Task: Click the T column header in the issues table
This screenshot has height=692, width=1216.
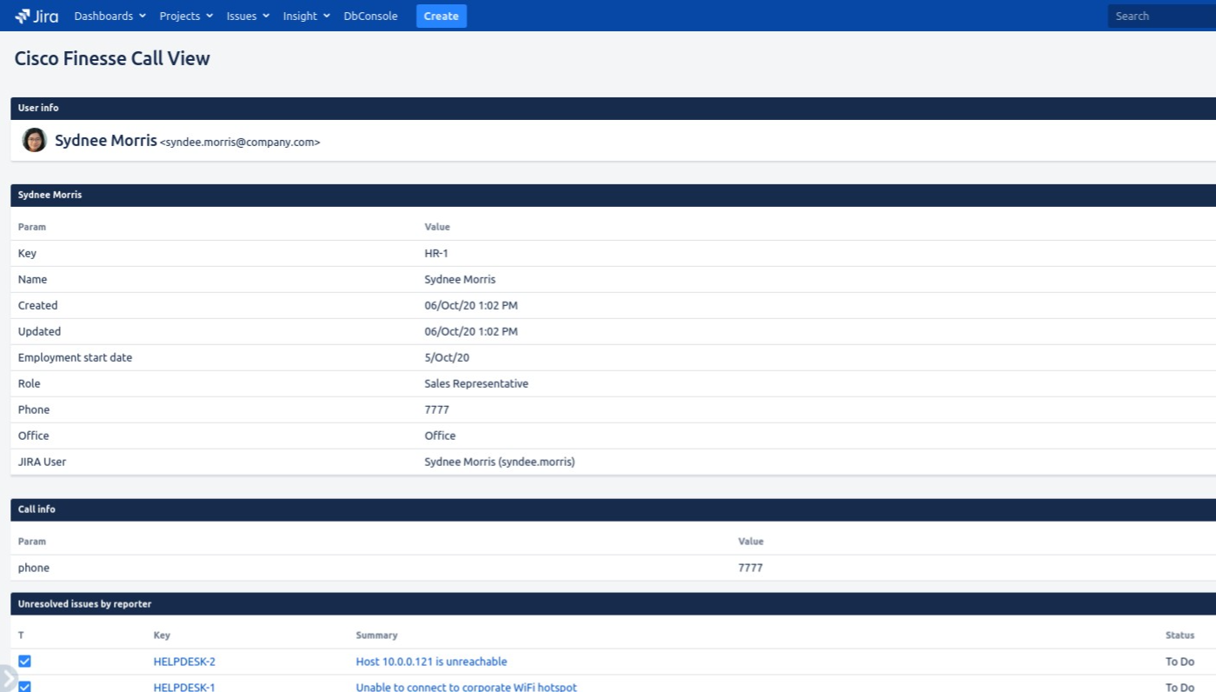Action: click(x=21, y=635)
